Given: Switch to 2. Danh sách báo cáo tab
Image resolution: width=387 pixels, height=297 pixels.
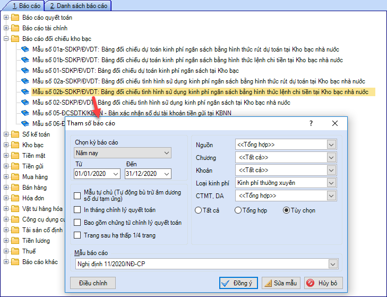Looking at the screenshot, I should click(79, 6).
